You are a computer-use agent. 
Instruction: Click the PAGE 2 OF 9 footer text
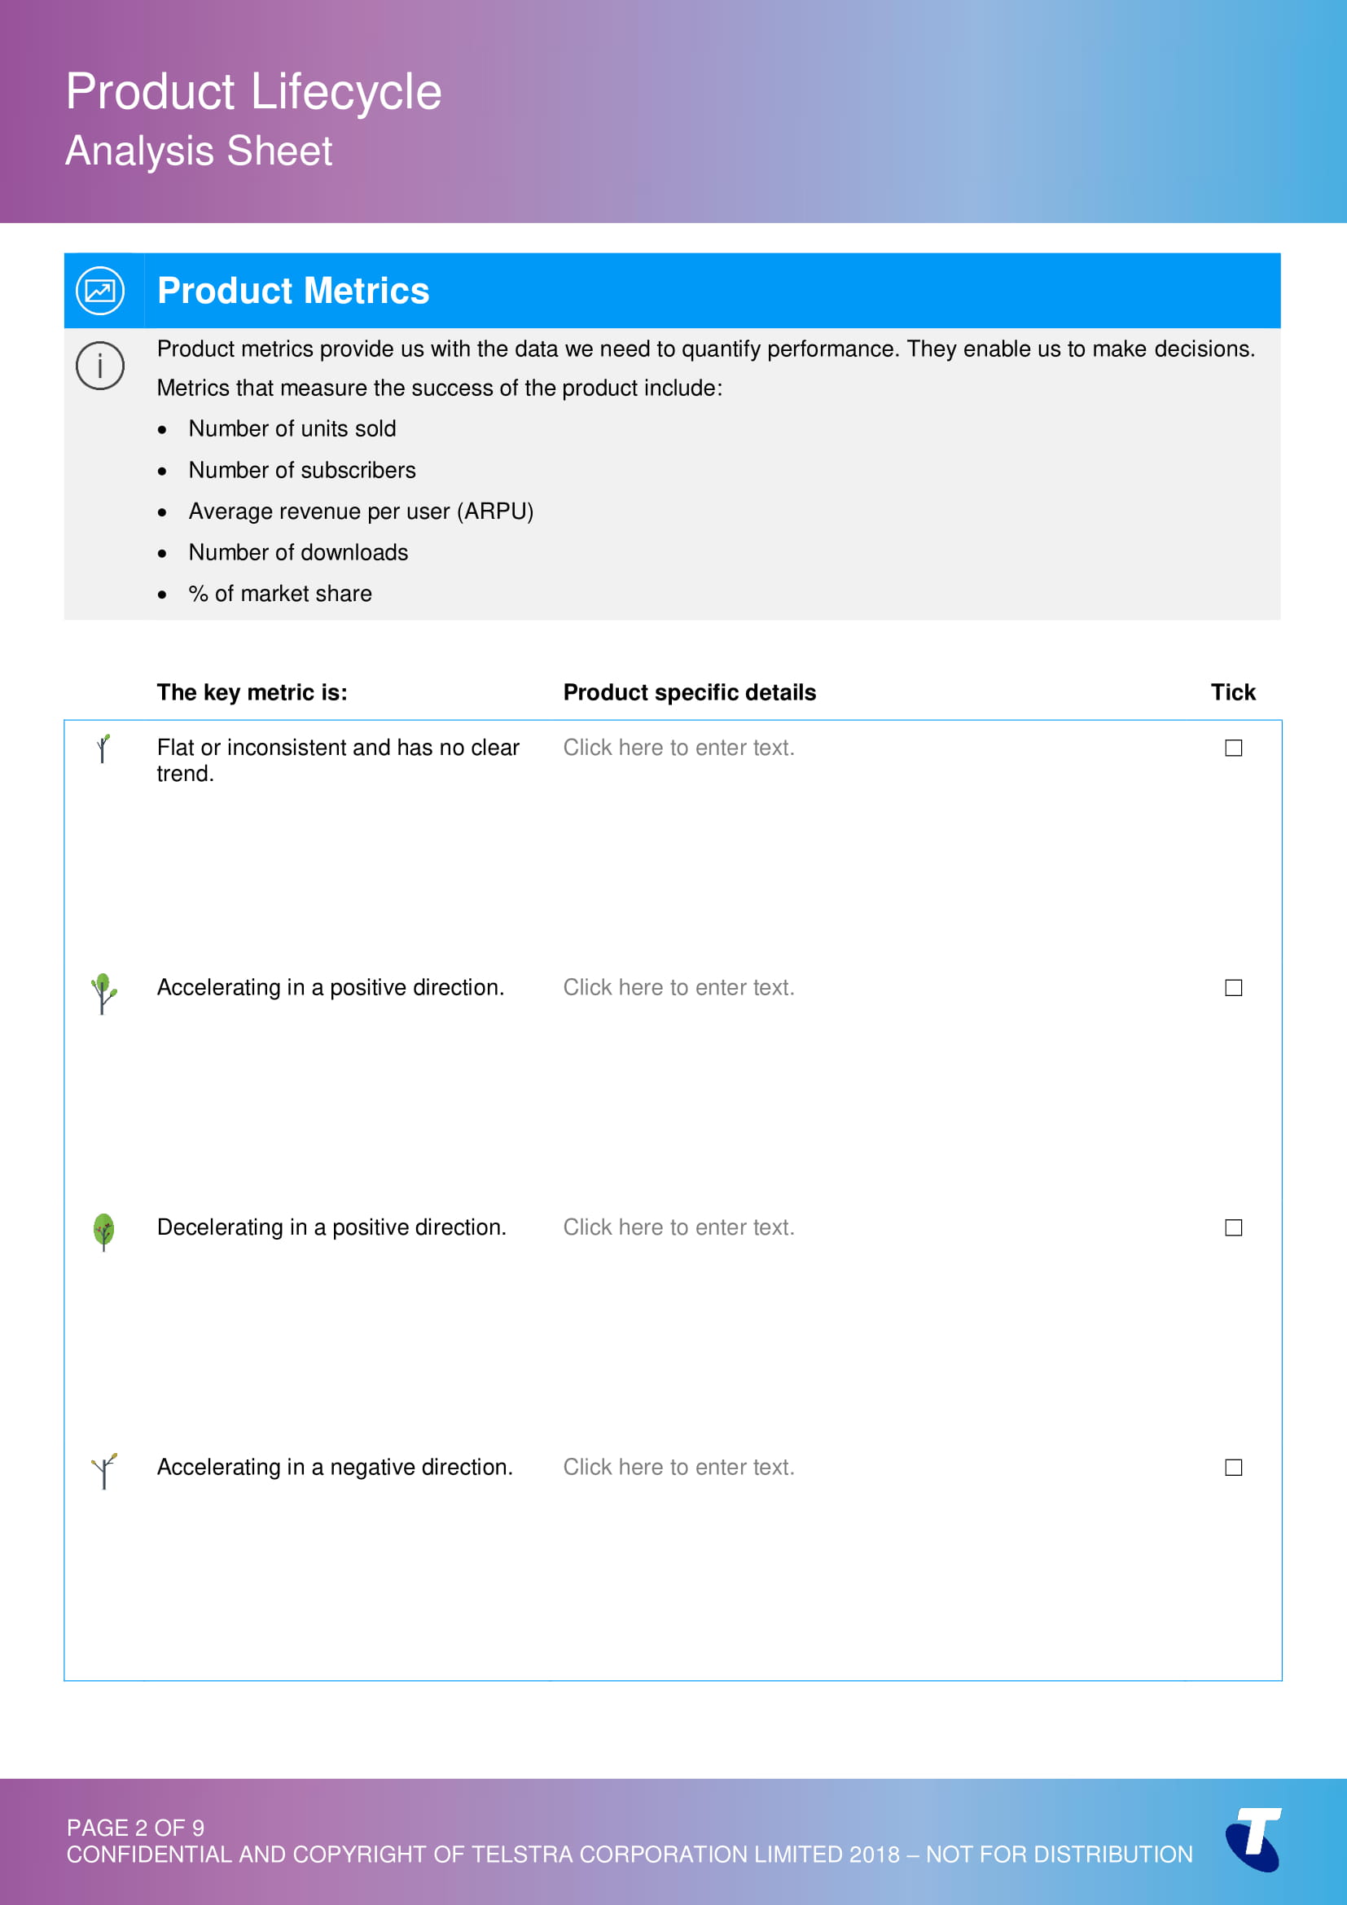[x=135, y=1828]
